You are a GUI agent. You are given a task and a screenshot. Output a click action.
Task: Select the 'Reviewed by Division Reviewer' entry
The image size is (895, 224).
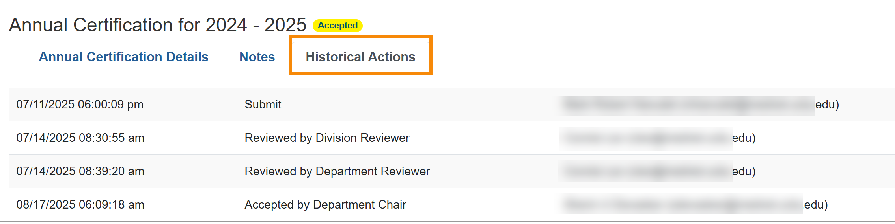(x=327, y=138)
